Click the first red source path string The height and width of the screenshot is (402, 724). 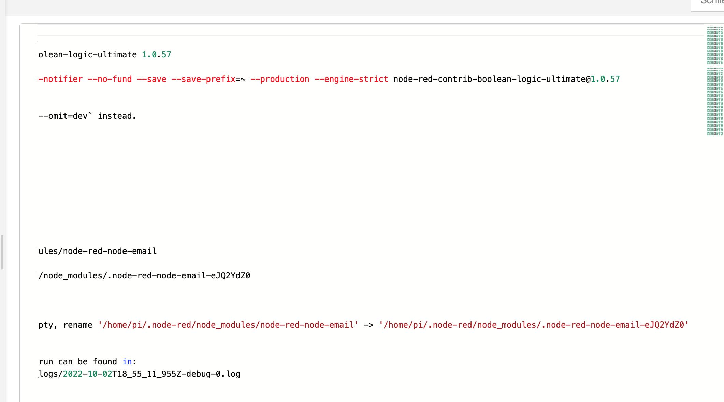228,325
